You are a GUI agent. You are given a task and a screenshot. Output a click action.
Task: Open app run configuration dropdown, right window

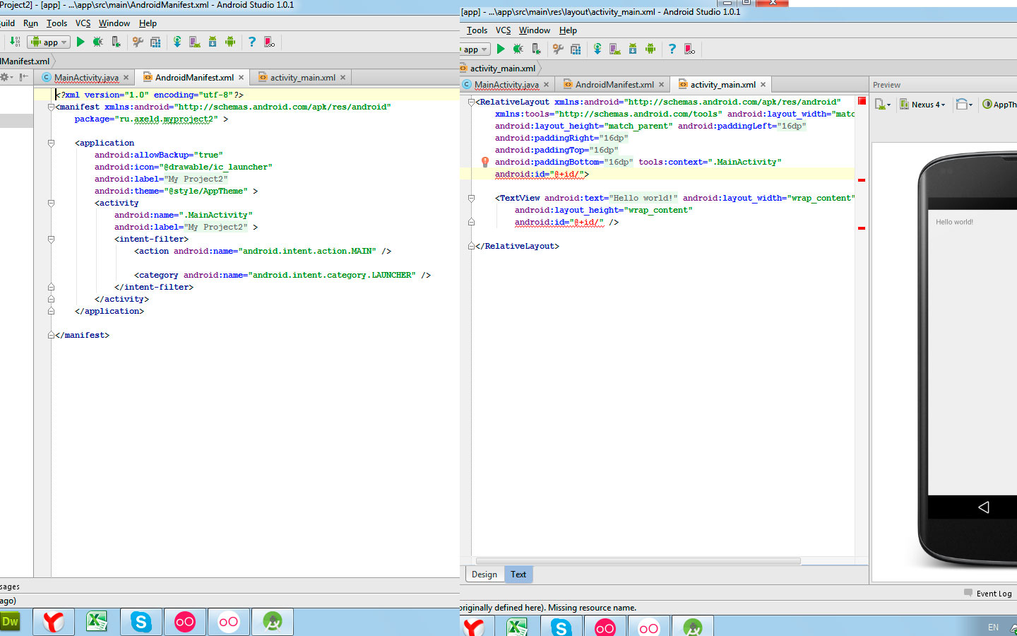475,49
